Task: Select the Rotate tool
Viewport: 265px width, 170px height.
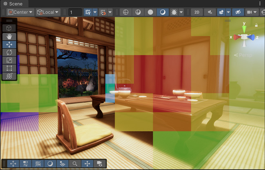Action: pyautogui.click(x=9, y=52)
